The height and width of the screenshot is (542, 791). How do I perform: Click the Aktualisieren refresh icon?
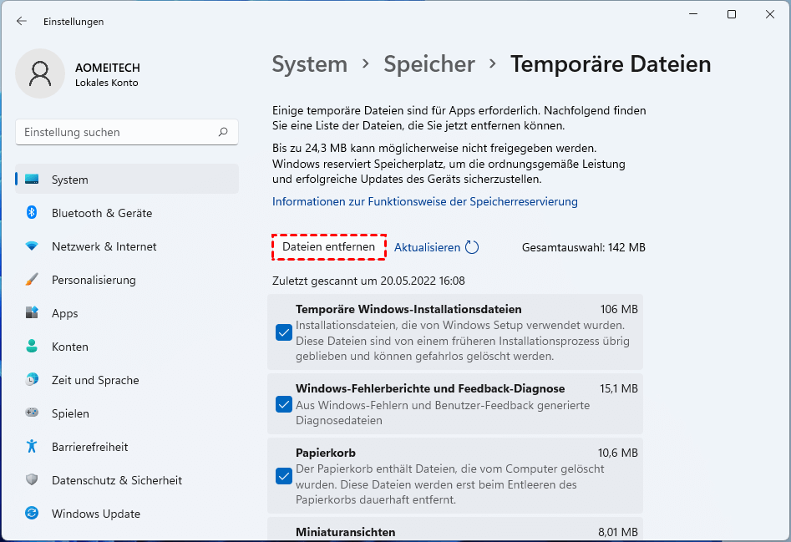tap(472, 247)
